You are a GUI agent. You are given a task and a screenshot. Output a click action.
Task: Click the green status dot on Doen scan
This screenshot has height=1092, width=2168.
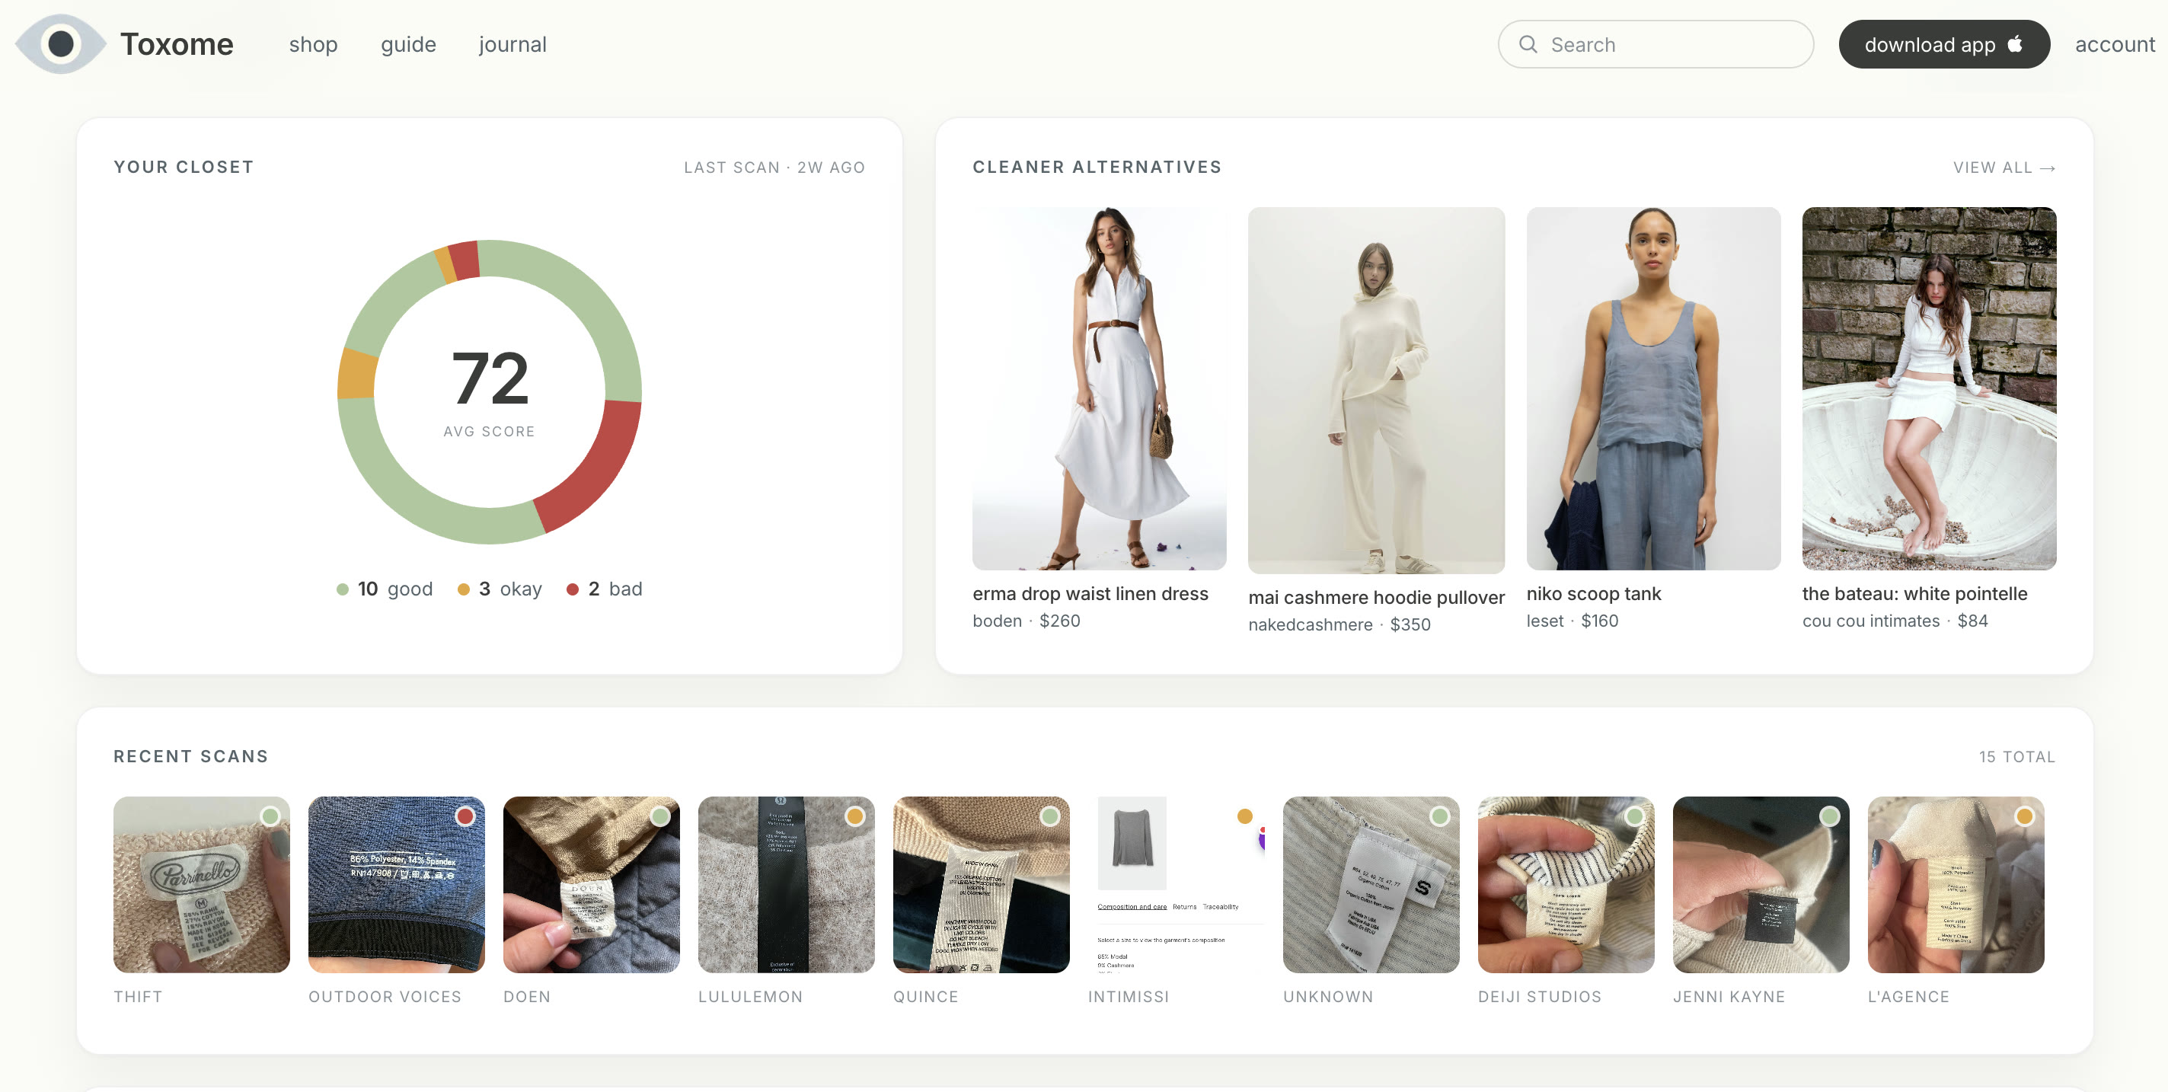click(x=659, y=816)
